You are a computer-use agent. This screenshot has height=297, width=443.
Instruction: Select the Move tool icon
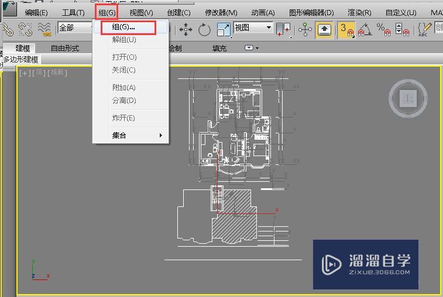[x=186, y=29]
